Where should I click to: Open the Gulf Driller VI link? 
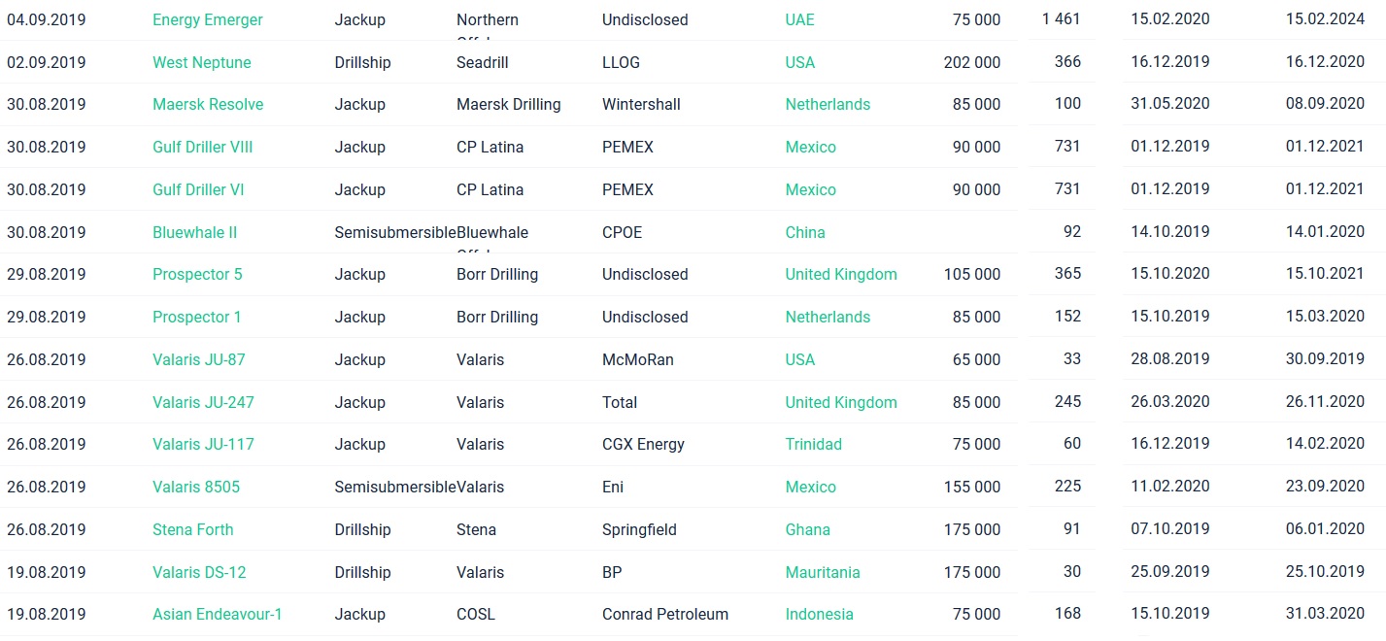coord(198,189)
